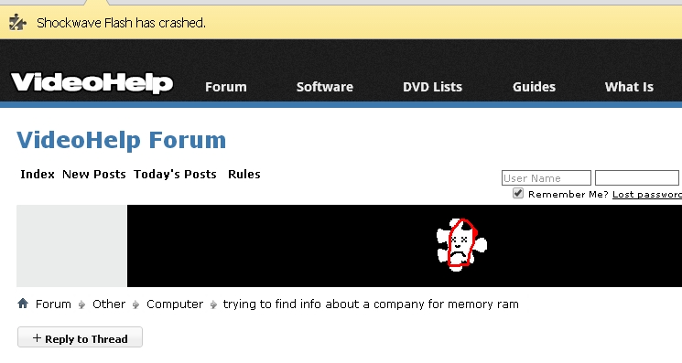Click the VideoHelp Forum heading link
Image resolution: width=682 pixels, height=363 pixels.
pos(122,140)
